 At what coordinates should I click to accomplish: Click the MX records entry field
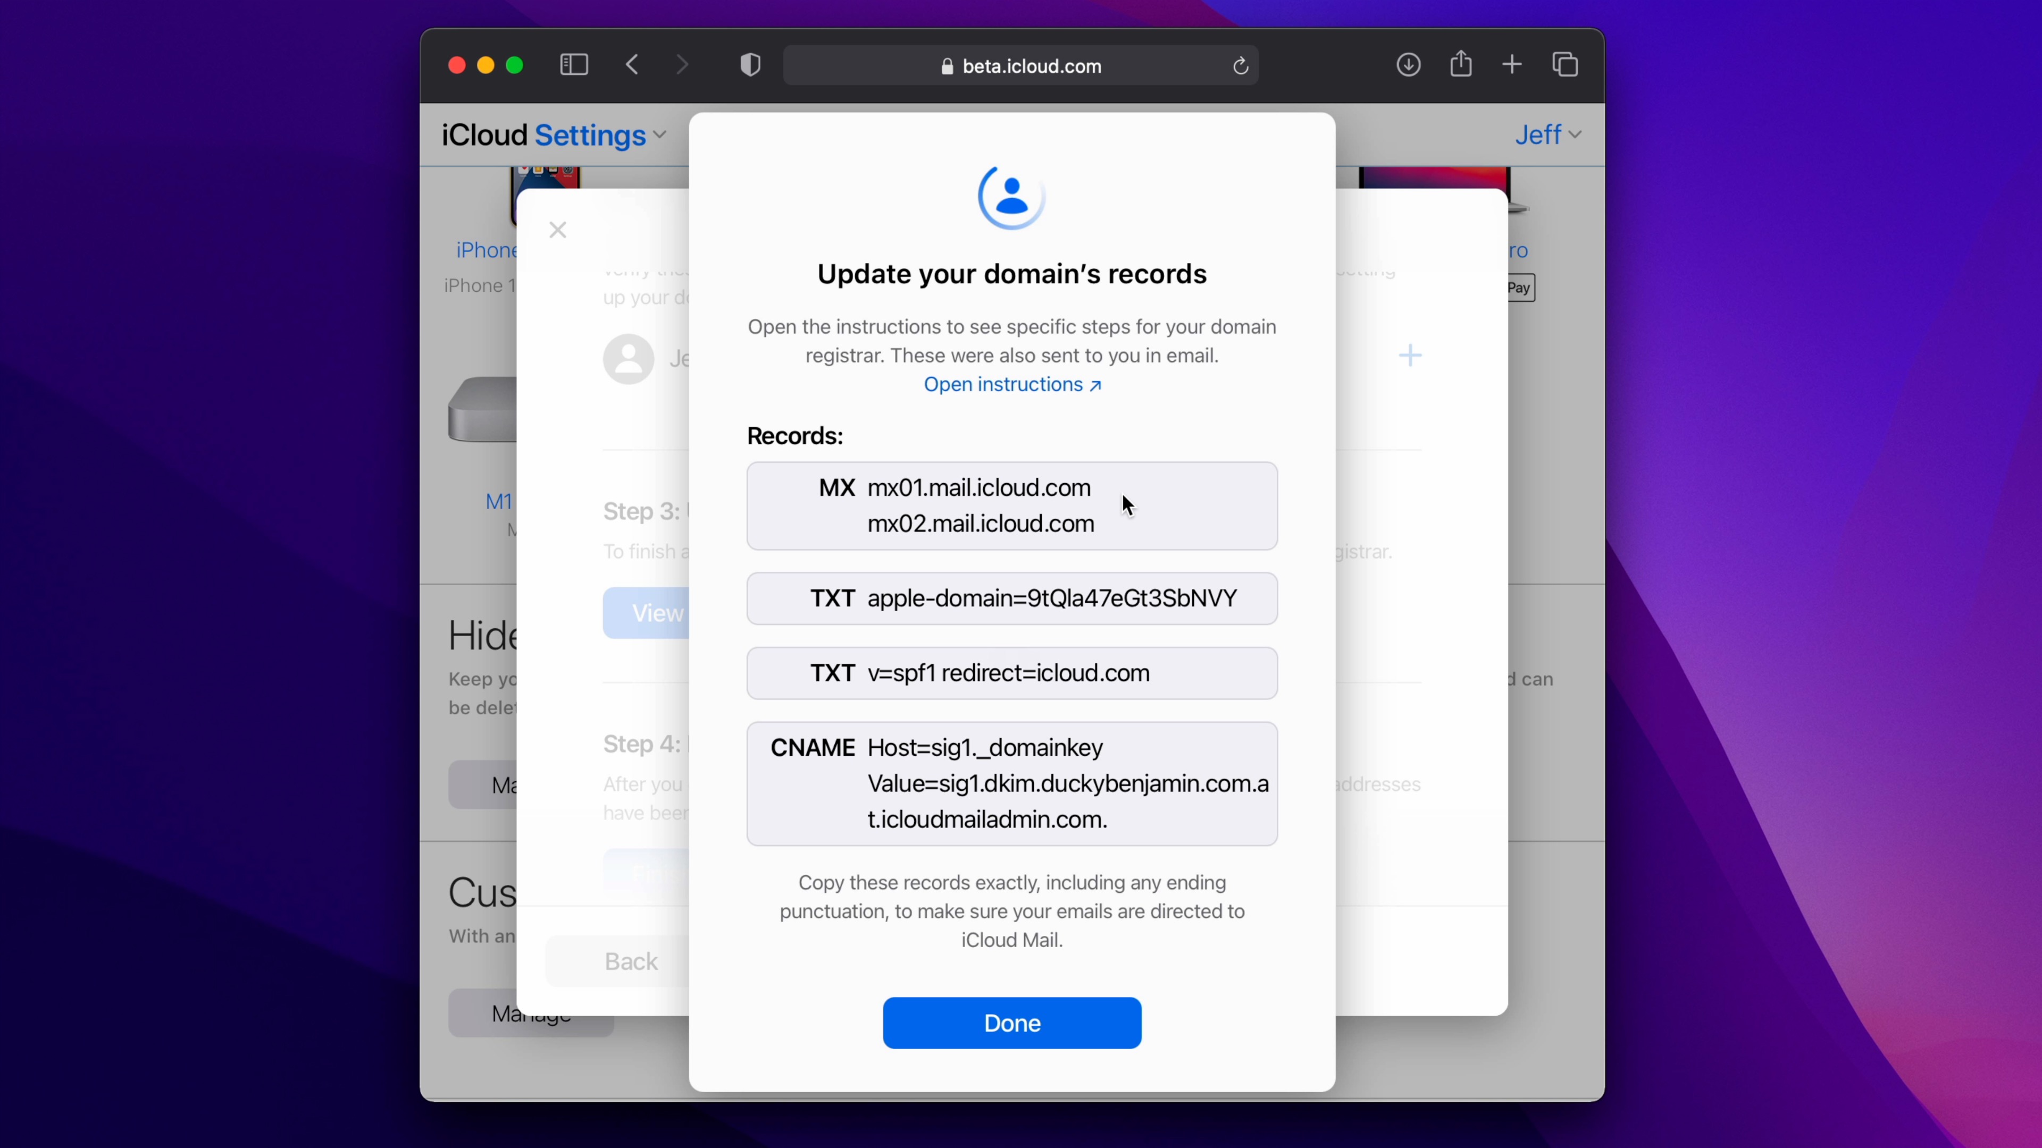point(1011,504)
